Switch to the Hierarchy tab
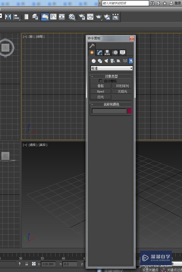This screenshot has width=182, height=272. (x=107, y=52)
